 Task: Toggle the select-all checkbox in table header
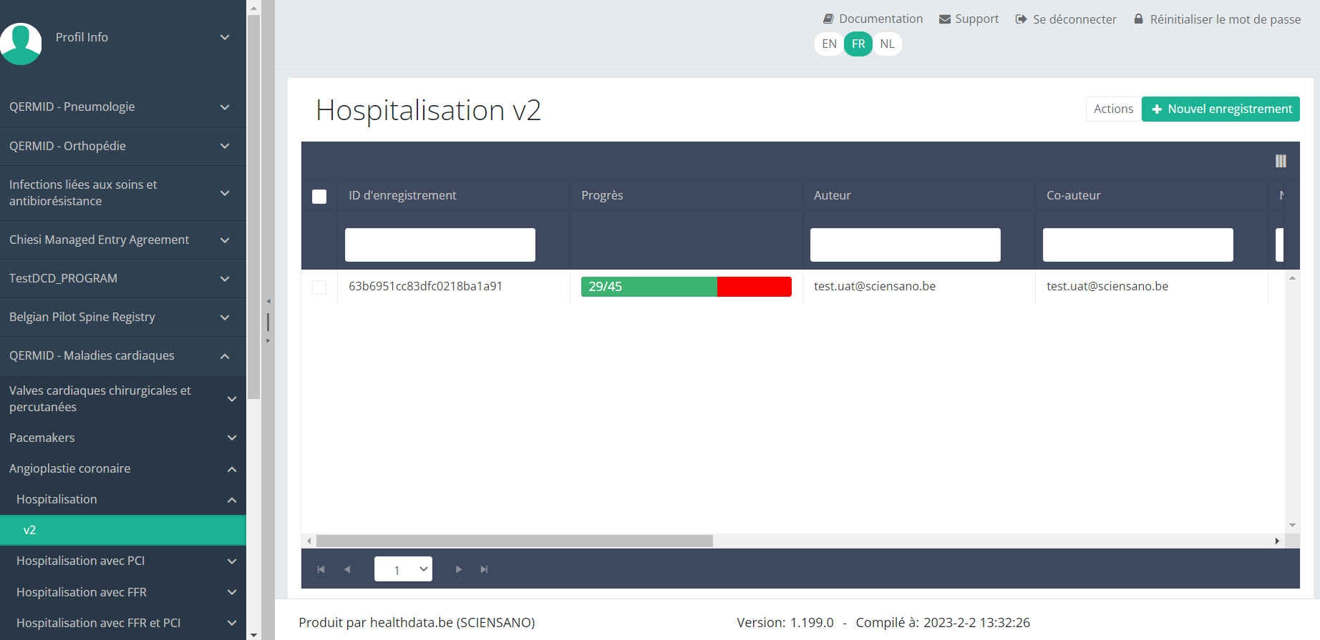(319, 197)
